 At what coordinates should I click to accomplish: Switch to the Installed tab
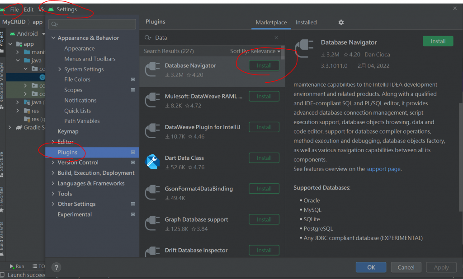(x=306, y=23)
